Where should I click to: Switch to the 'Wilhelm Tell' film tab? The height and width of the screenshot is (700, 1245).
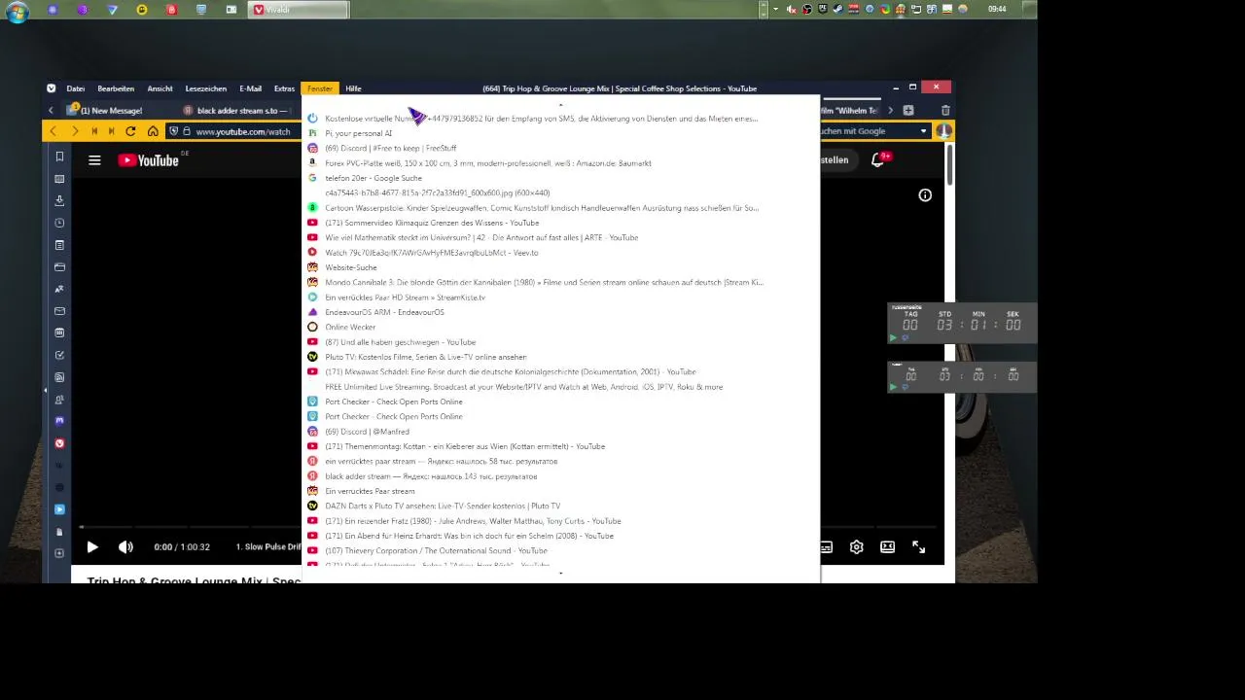tap(850, 111)
